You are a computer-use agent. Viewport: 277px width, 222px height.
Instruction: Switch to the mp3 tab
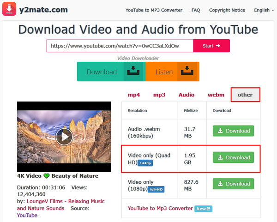(x=159, y=95)
